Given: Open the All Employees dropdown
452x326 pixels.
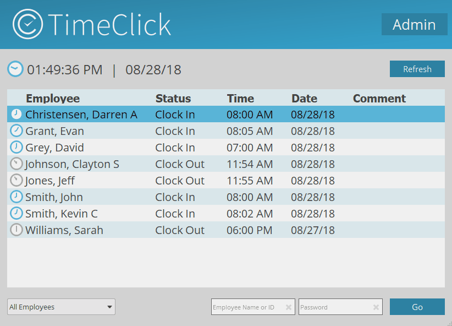Looking at the screenshot, I should click(60, 307).
